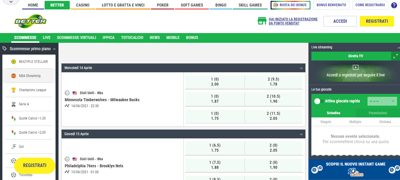The width and height of the screenshot is (400, 180).
Task: Click the Multiple Stellari star icon
Action: [13, 62]
